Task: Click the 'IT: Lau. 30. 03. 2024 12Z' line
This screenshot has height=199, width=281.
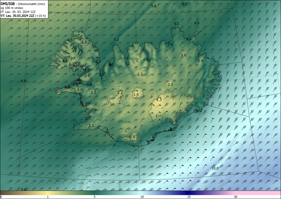Action: click(18, 12)
